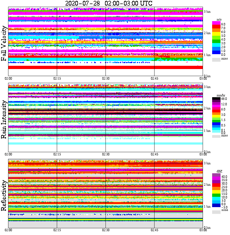Screen dimensions: 230x235
Task: Click the 'Fall Velocity' panel label
Action: 4,43
